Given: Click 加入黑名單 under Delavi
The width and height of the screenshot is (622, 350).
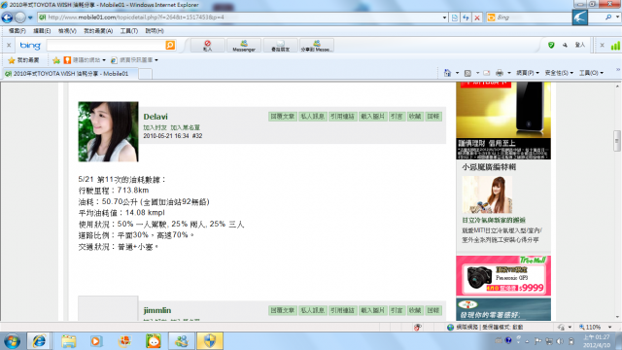Looking at the screenshot, I should click(x=186, y=127).
